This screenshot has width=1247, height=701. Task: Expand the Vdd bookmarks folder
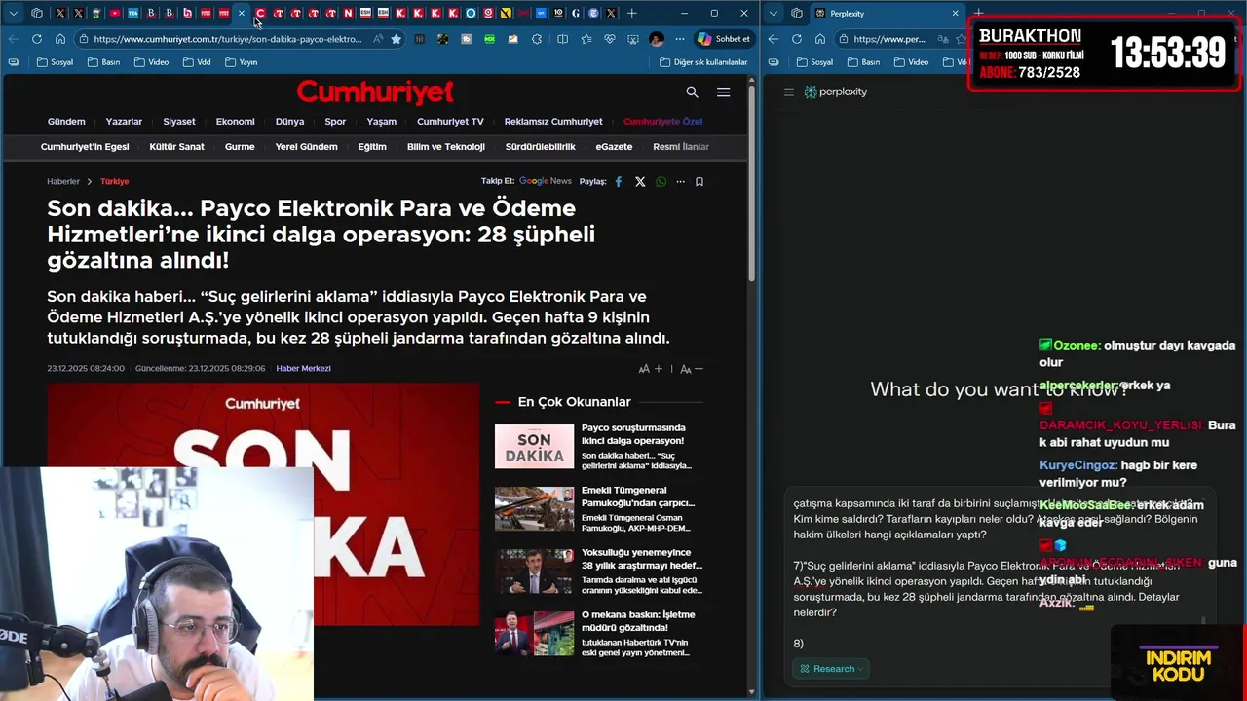tap(196, 62)
